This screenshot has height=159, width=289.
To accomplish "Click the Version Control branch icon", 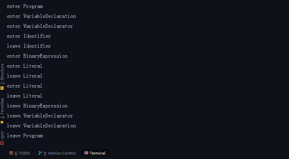I will 40,153.
